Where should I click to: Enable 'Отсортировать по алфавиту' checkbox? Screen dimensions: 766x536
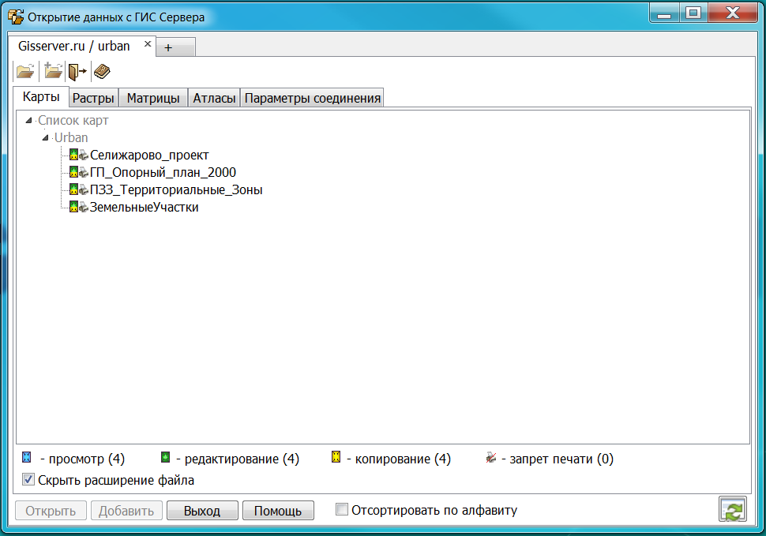(x=342, y=510)
